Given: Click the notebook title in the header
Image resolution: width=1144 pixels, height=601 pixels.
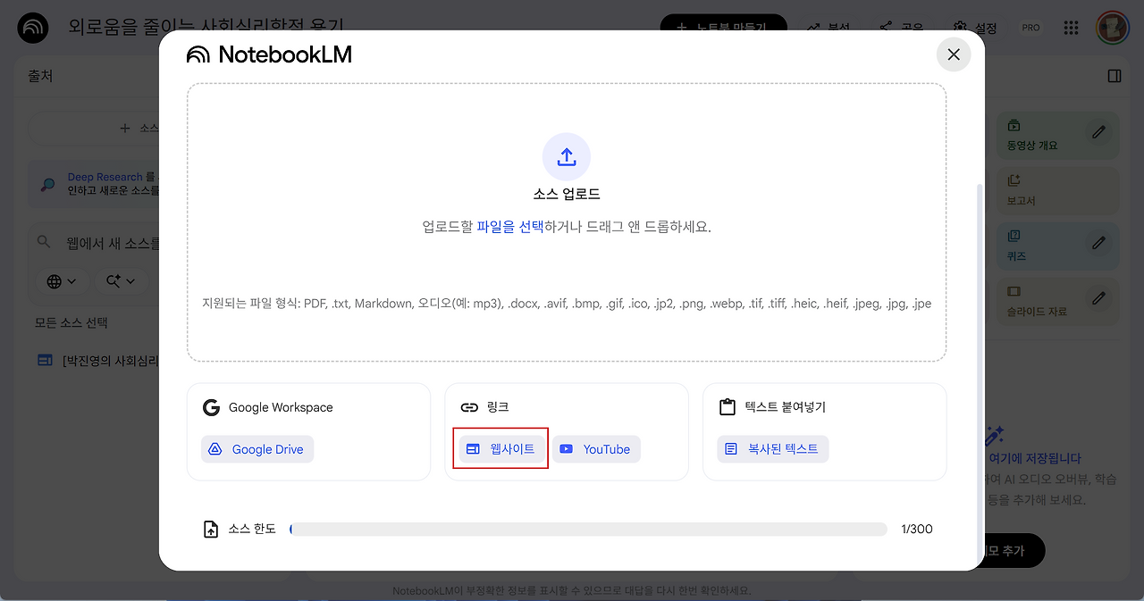Looking at the screenshot, I should 206,27.
